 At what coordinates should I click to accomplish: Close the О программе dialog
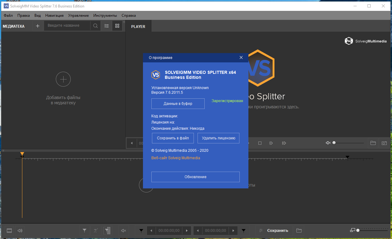(x=241, y=57)
